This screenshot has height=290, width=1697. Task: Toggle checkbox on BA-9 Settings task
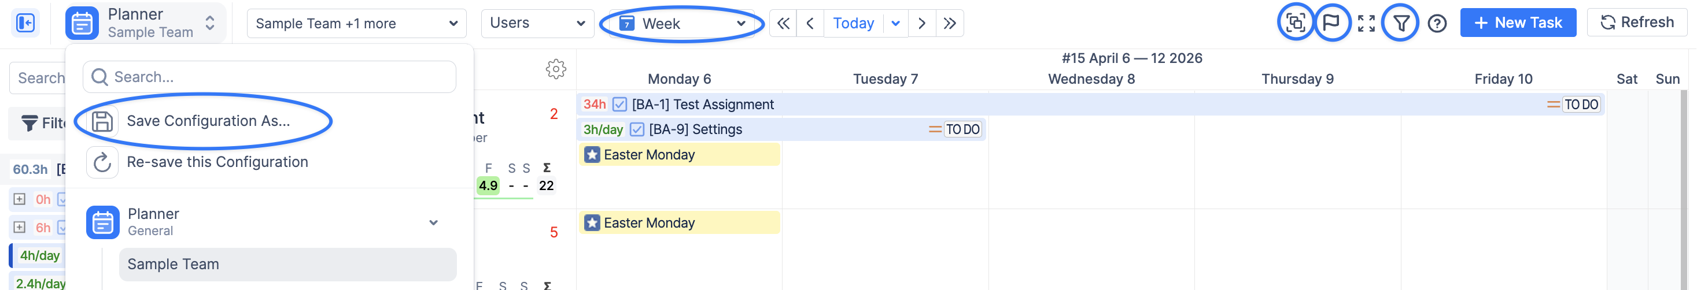click(636, 129)
